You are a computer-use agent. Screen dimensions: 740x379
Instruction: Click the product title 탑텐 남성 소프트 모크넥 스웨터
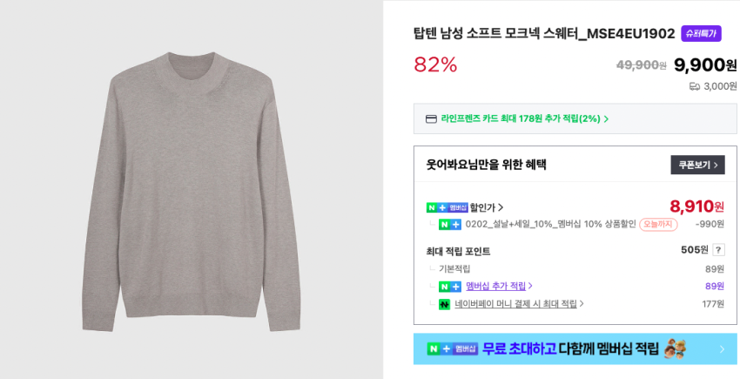coord(544,34)
